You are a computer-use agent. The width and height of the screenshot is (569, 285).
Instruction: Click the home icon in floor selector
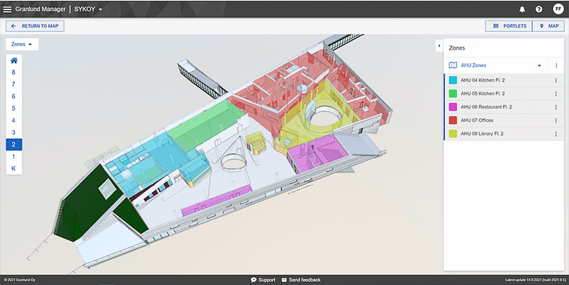coord(14,60)
